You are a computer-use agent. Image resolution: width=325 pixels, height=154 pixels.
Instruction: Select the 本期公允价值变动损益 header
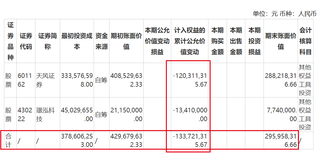(x=157, y=41)
